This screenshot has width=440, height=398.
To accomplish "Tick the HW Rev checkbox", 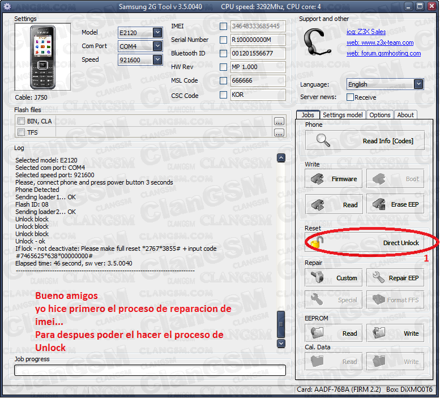I will (x=223, y=67).
